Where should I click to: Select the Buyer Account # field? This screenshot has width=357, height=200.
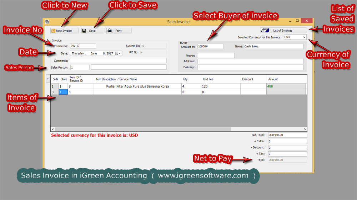click(210, 46)
